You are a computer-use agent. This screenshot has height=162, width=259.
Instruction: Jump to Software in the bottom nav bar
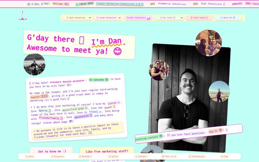click(x=141, y=156)
